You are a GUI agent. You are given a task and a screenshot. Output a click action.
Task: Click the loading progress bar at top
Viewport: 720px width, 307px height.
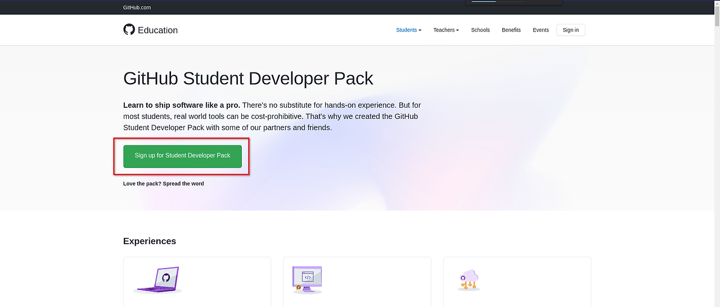(x=498, y=2)
